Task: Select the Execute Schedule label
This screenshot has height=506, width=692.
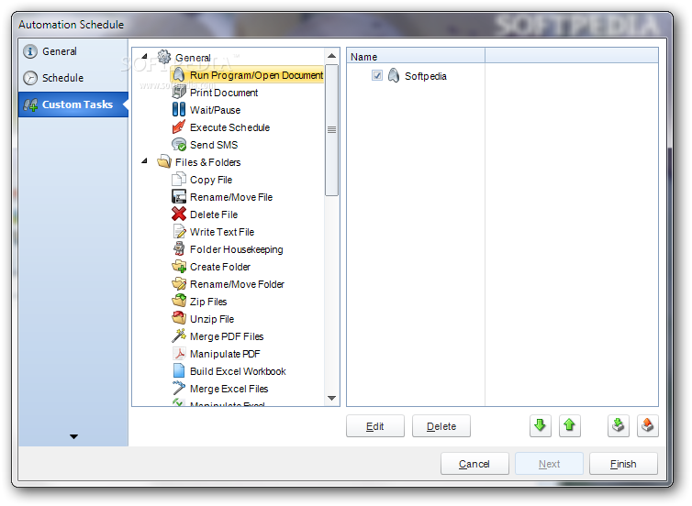Action: 230,127
